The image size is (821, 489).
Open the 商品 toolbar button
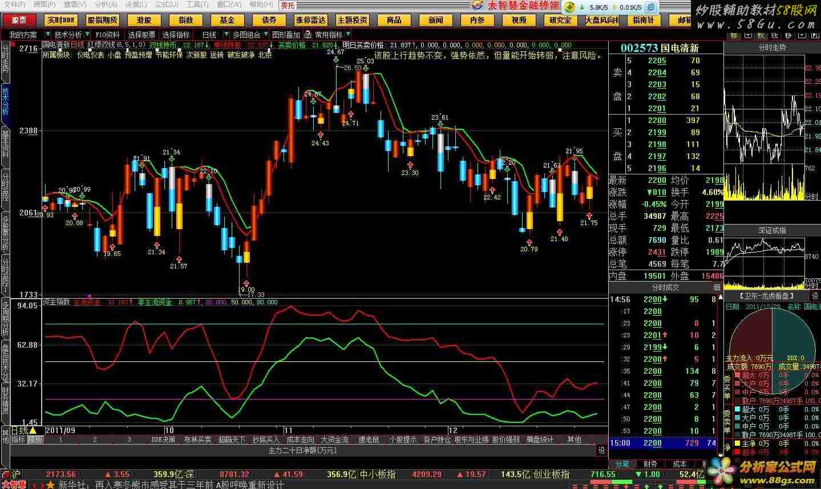tap(394, 20)
